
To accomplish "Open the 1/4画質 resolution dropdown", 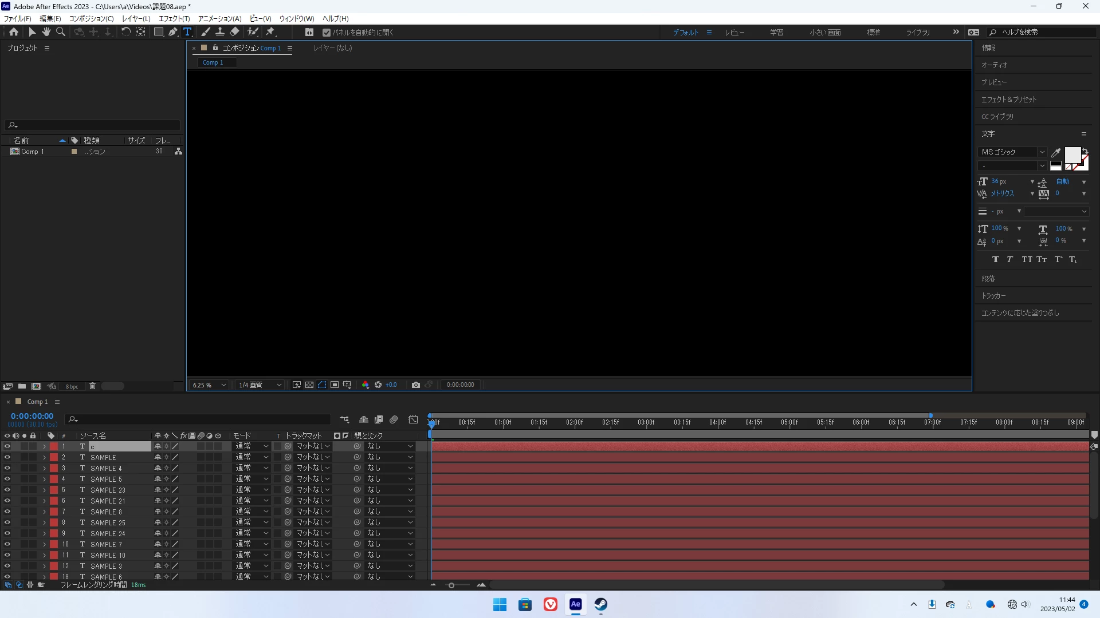I will coord(260,385).
